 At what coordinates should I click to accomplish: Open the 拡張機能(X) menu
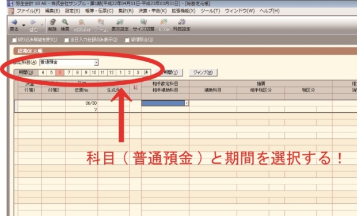pos(184,11)
